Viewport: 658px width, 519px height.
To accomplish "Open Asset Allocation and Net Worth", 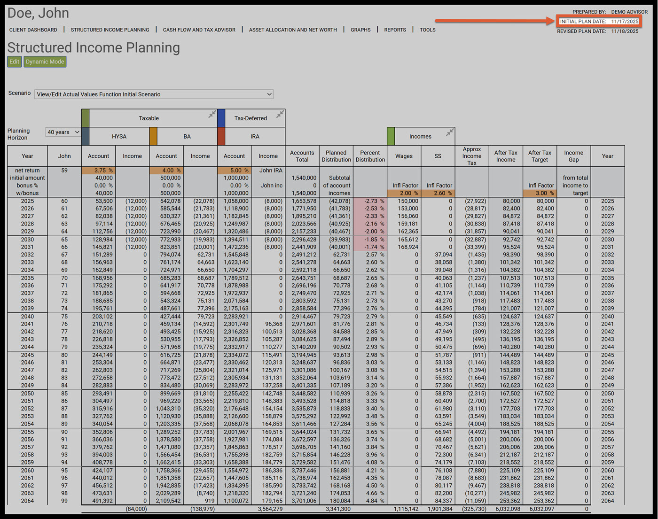I will click(293, 30).
